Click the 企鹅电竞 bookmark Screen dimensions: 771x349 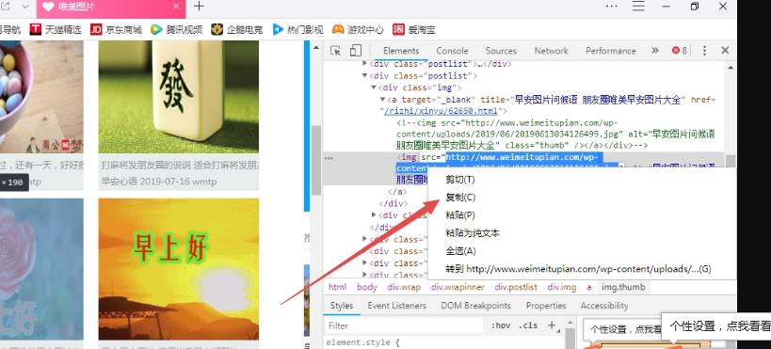point(237,29)
